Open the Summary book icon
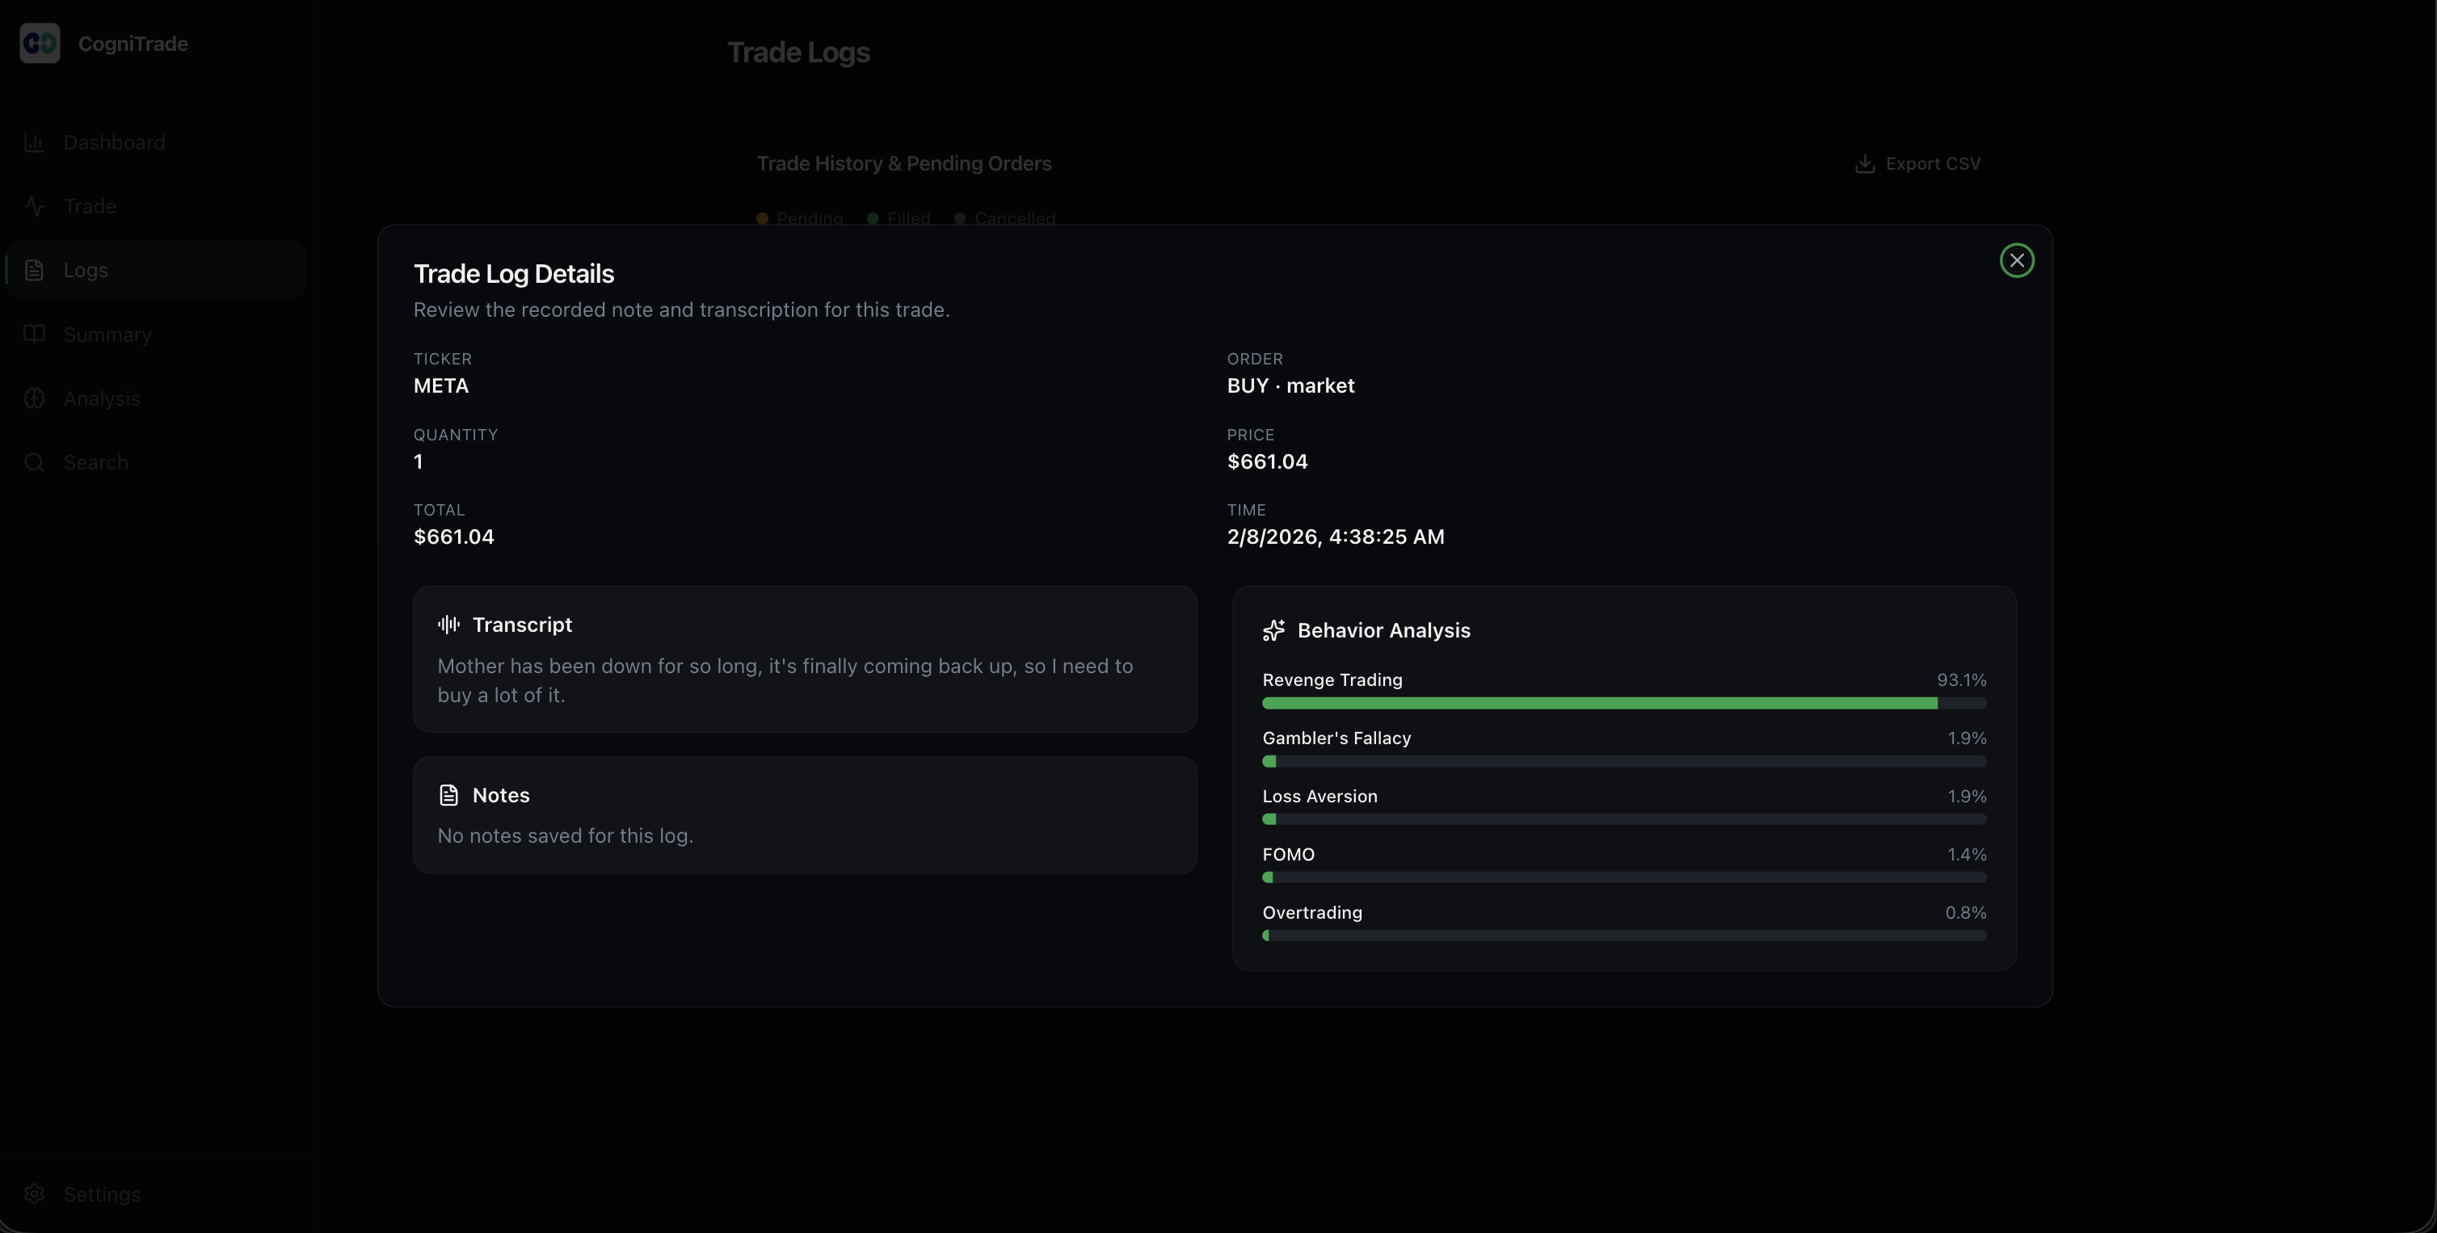2437x1233 pixels. [x=35, y=334]
